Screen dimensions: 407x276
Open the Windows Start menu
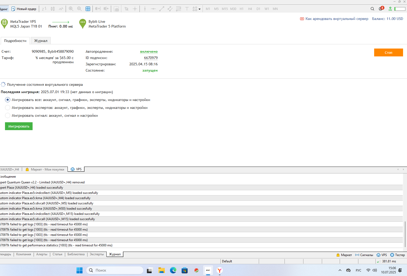click(79, 270)
